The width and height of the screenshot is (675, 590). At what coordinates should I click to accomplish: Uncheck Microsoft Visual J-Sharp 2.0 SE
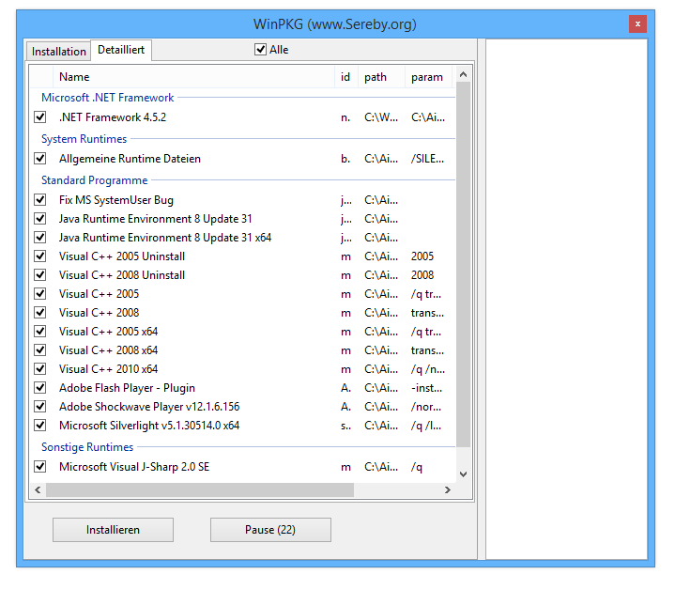point(40,467)
